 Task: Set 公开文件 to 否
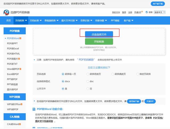[x=88, y=89]
